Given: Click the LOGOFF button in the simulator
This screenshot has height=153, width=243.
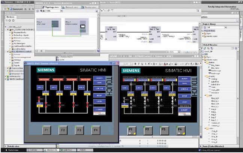Looking at the screenshot, I should tap(99, 109).
